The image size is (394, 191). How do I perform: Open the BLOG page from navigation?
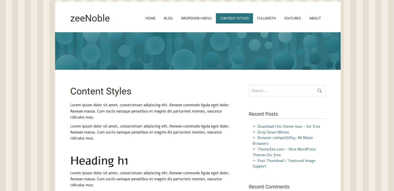(x=168, y=18)
